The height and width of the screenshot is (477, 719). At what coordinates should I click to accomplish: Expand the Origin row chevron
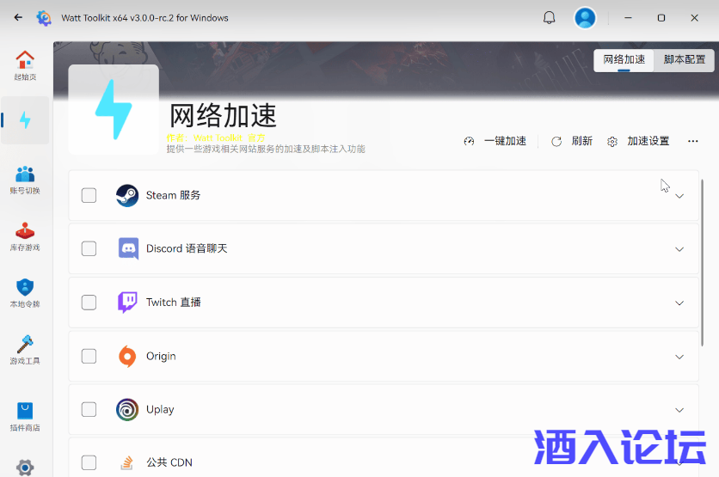click(x=679, y=357)
